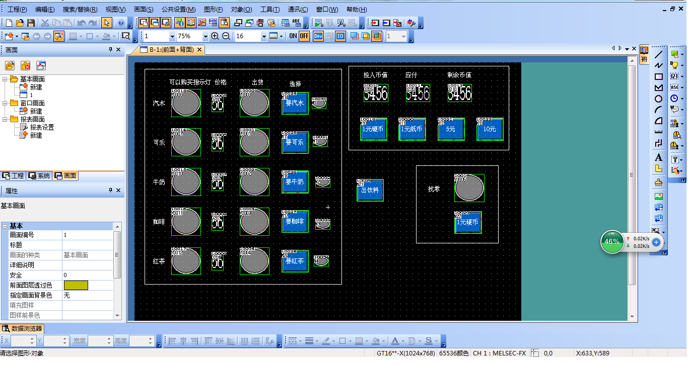688x366 pixels.
Task: Select the rectangle drawing tool
Action: click(x=658, y=76)
